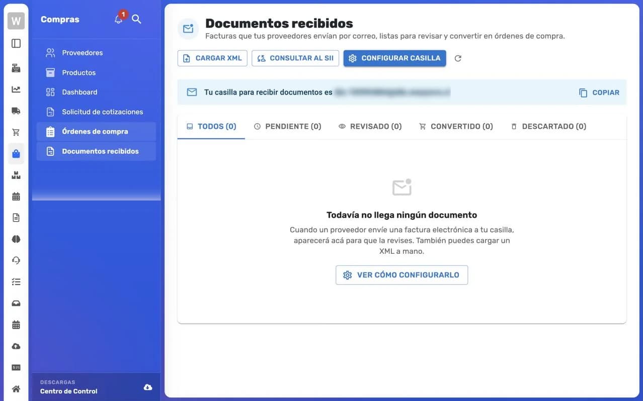The width and height of the screenshot is (643, 401).
Task: Open the line chart analytics icon
Action: 16,89
